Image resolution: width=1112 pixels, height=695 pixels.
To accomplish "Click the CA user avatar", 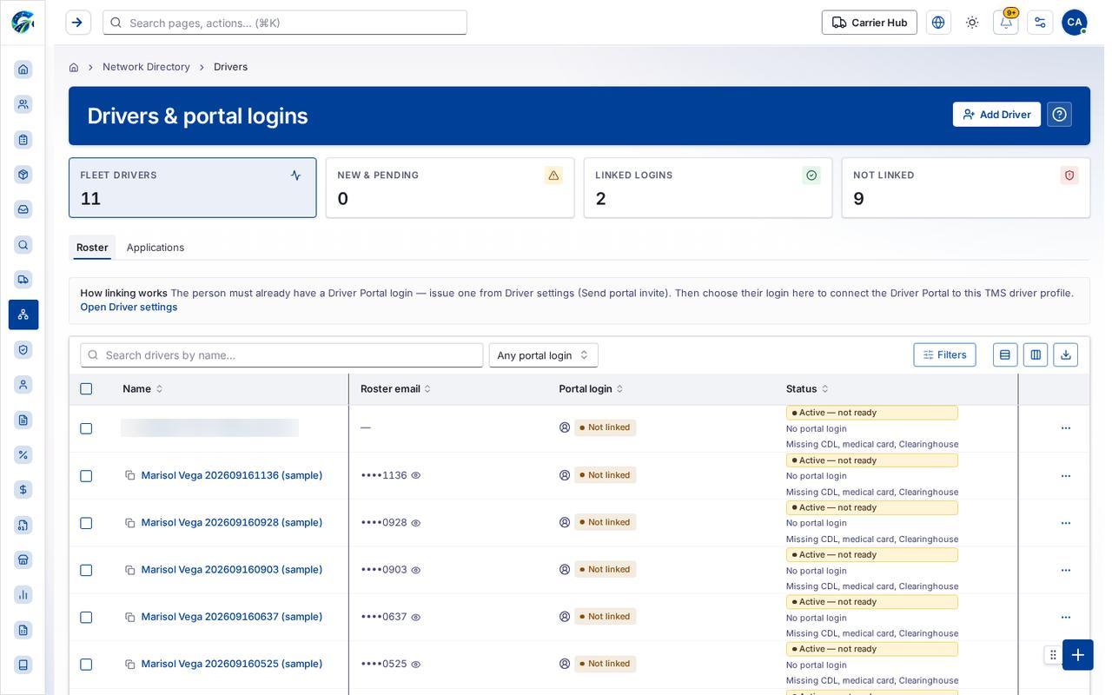I will point(1075,23).
